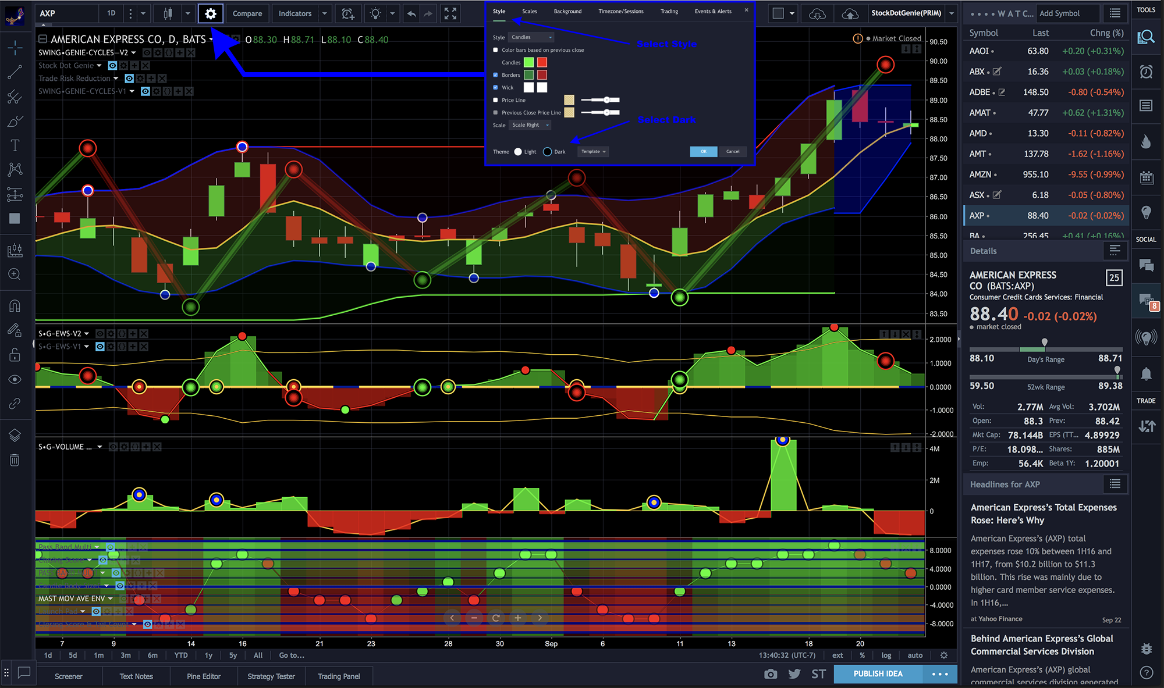The height and width of the screenshot is (688, 1164).
Task: Choose the text annotation tool
Action: click(x=15, y=145)
